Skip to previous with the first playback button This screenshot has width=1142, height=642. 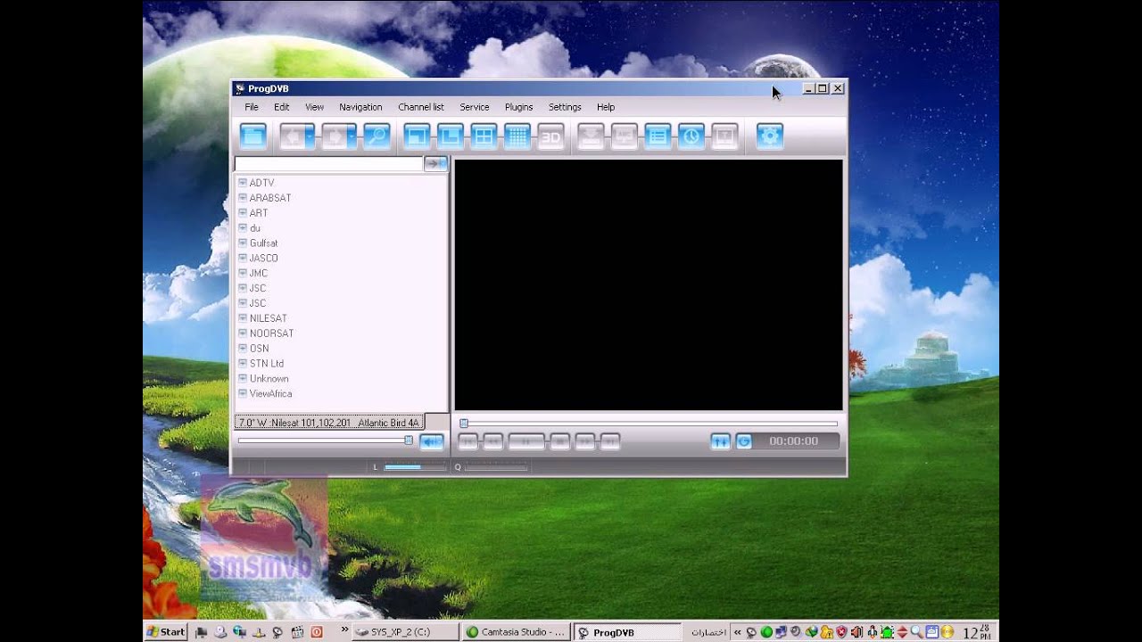pyautogui.click(x=468, y=441)
